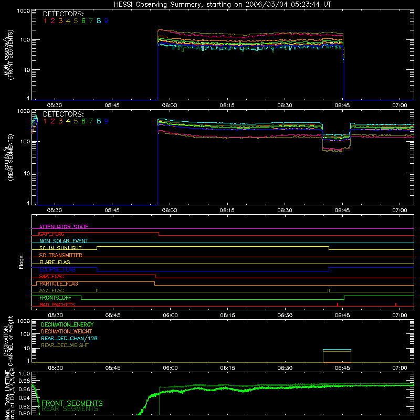Image resolution: width=420 pixels, height=420 pixels.
Task: Select detector 4 in front segments legend
Action: click(x=68, y=21)
